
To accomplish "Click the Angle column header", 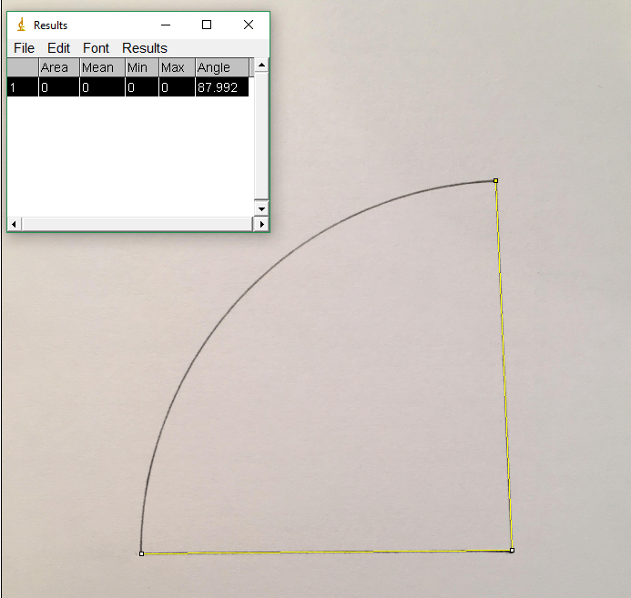I will click(215, 67).
